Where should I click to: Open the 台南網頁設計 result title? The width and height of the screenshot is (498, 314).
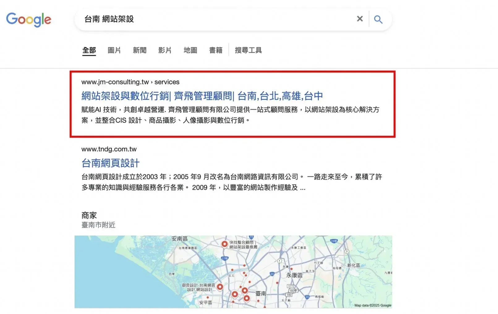click(110, 163)
